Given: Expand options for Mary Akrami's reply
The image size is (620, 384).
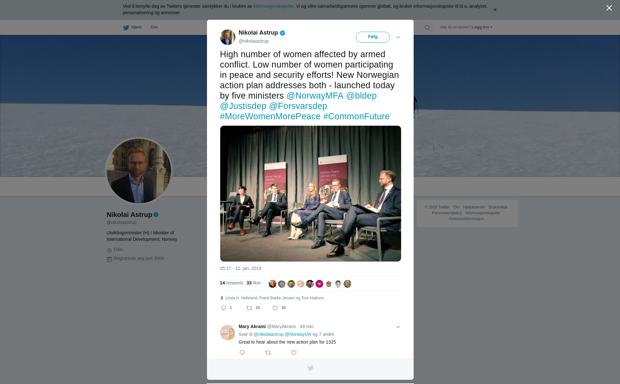Looking at the screenshot, I should coord(398,327).
